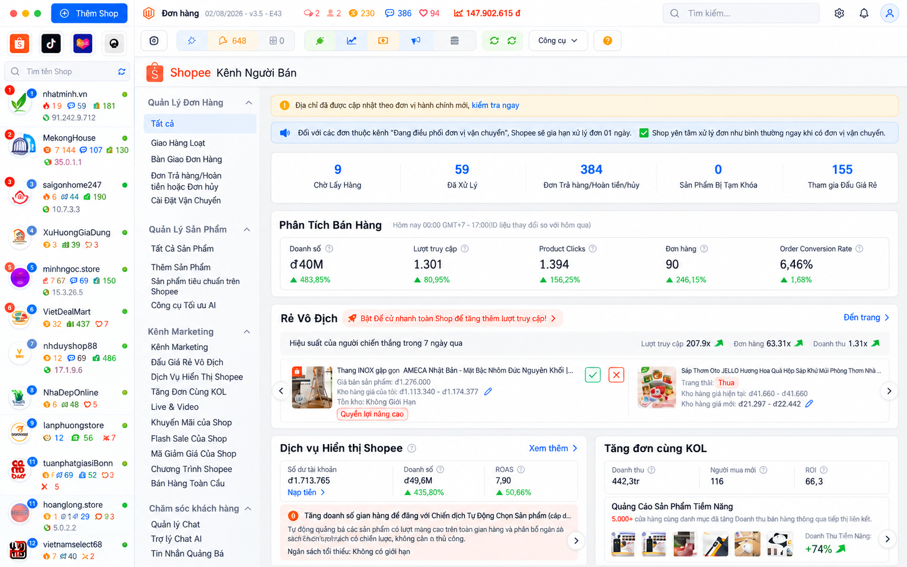907x567 pixels.
Task: Click the sparkle icon in the toolbar
Action: pyautogui.click(x=192, y=41)
